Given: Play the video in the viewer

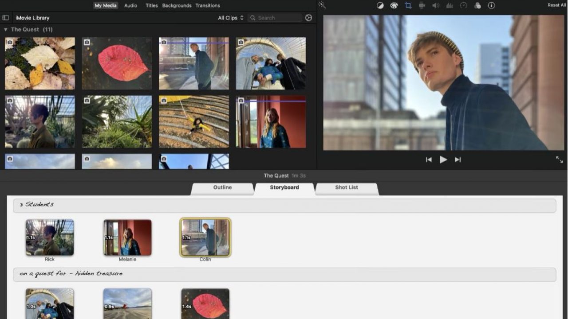Looking at the screenshot, I should [443, 159].
